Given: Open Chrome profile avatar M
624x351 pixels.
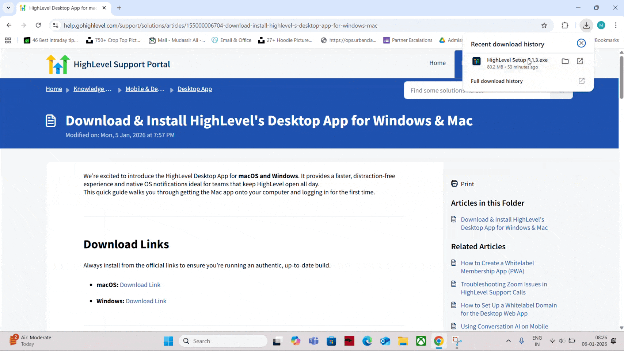Looking at the screenshot, I should pyautogui.click(x=601, y=25).
